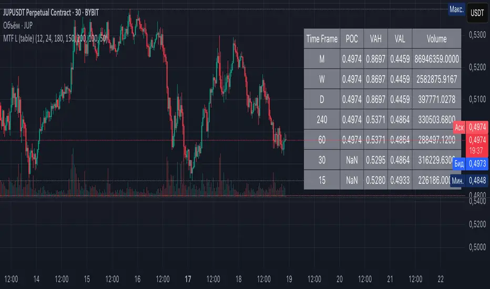This screenshot has width=490, height=289.
Task: Click the POC column header
Action: click(x=351, y=39)
